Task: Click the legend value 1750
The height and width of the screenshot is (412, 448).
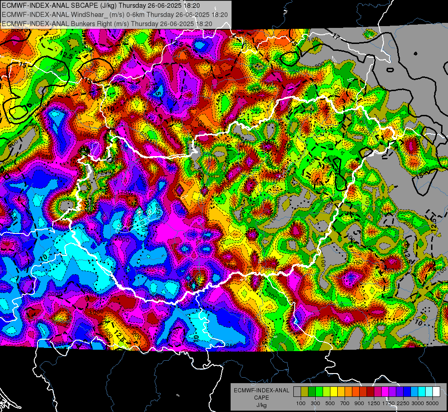Action: tap(389, 403)
